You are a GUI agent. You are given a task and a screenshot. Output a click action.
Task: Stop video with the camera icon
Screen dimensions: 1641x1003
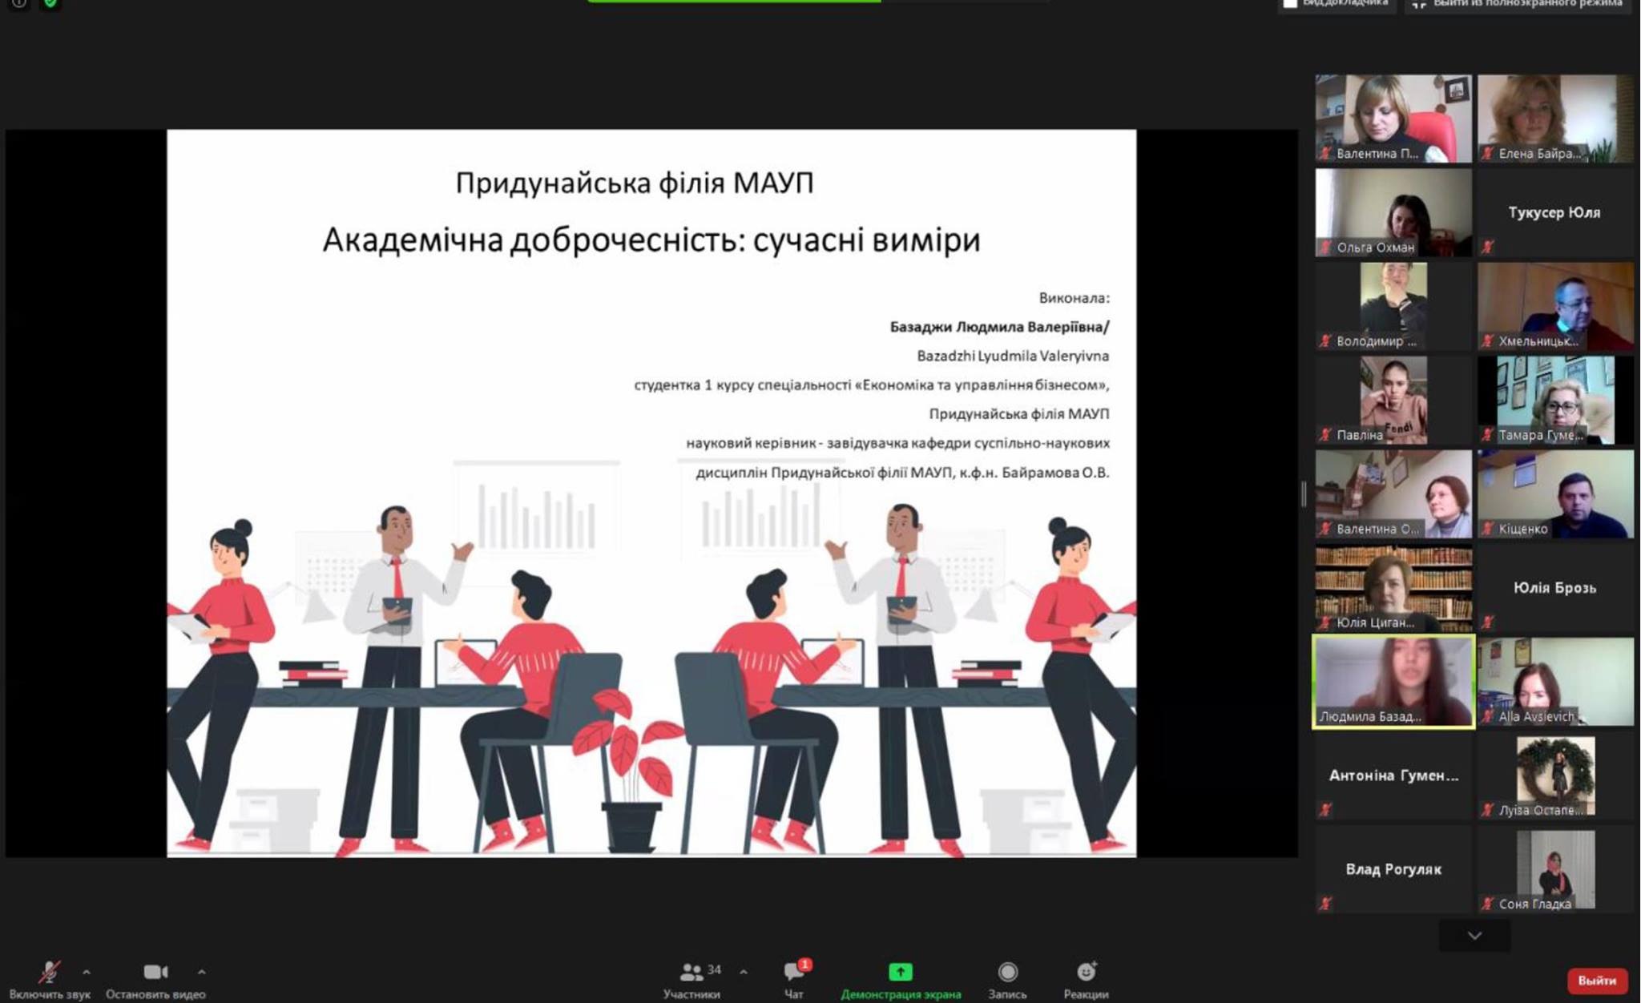[x=155, y=972]
